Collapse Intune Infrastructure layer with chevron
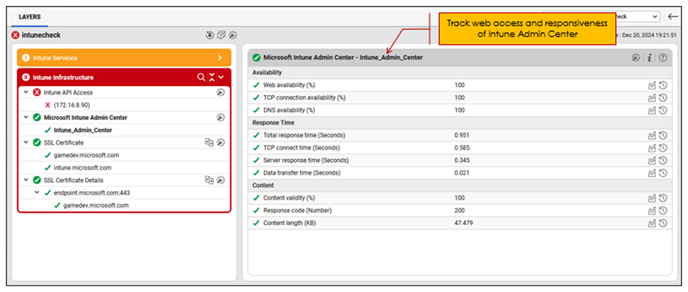This screenshot has height=292, width=688. click(221, 77)
